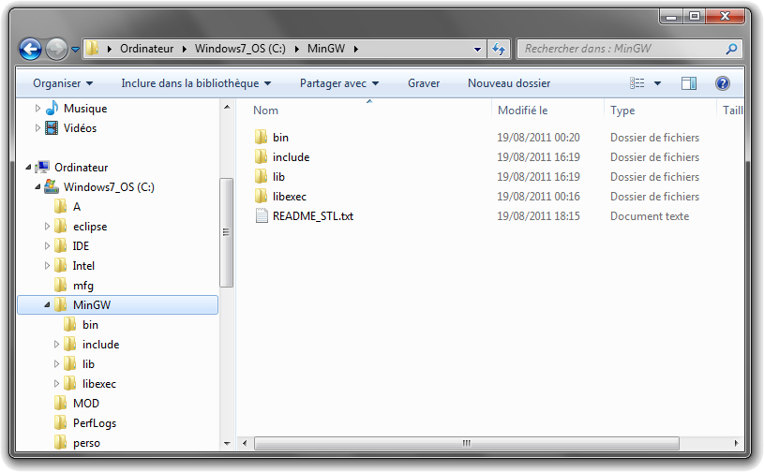Collapse the Ordinateur tree node
The width and height of the screenshot is (764, 472).
28,168
